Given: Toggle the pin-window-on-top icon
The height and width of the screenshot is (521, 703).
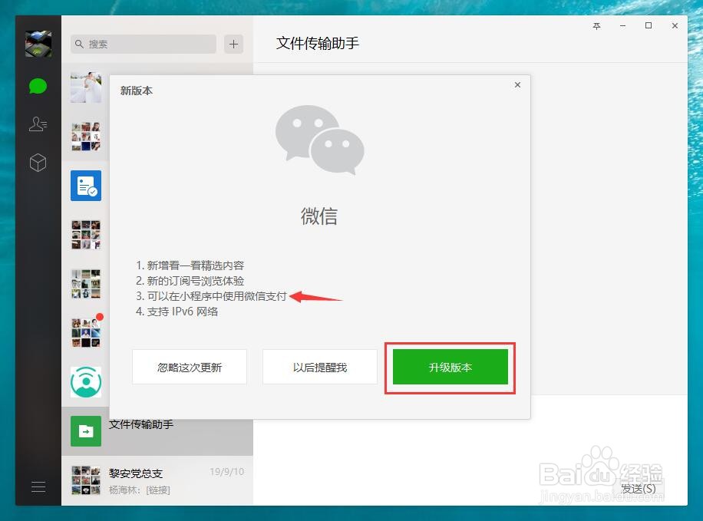Looking at the screenshot, I should pyautogui.click(x=596, y=25).
